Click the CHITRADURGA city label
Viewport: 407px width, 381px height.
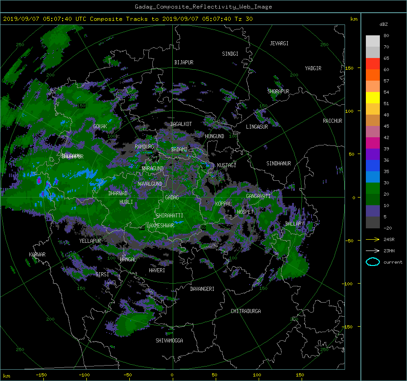(246, 311)
